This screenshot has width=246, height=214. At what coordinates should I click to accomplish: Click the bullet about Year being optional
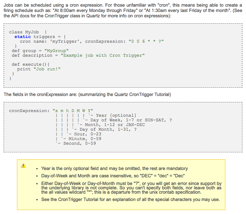pos(114,169)
